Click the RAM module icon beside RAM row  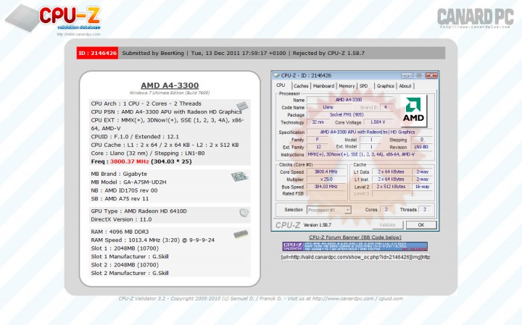click(x=241, y=235)
